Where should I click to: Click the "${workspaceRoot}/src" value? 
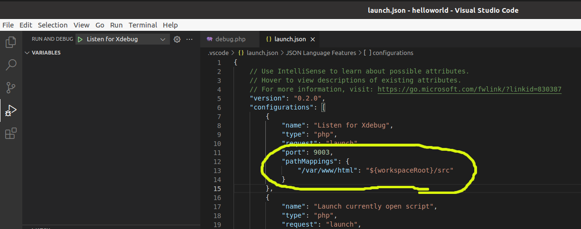click(412, 170)
